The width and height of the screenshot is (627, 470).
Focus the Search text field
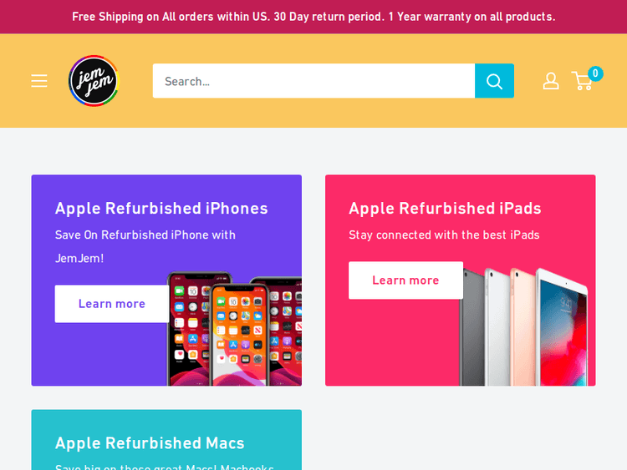pos(313,81)
